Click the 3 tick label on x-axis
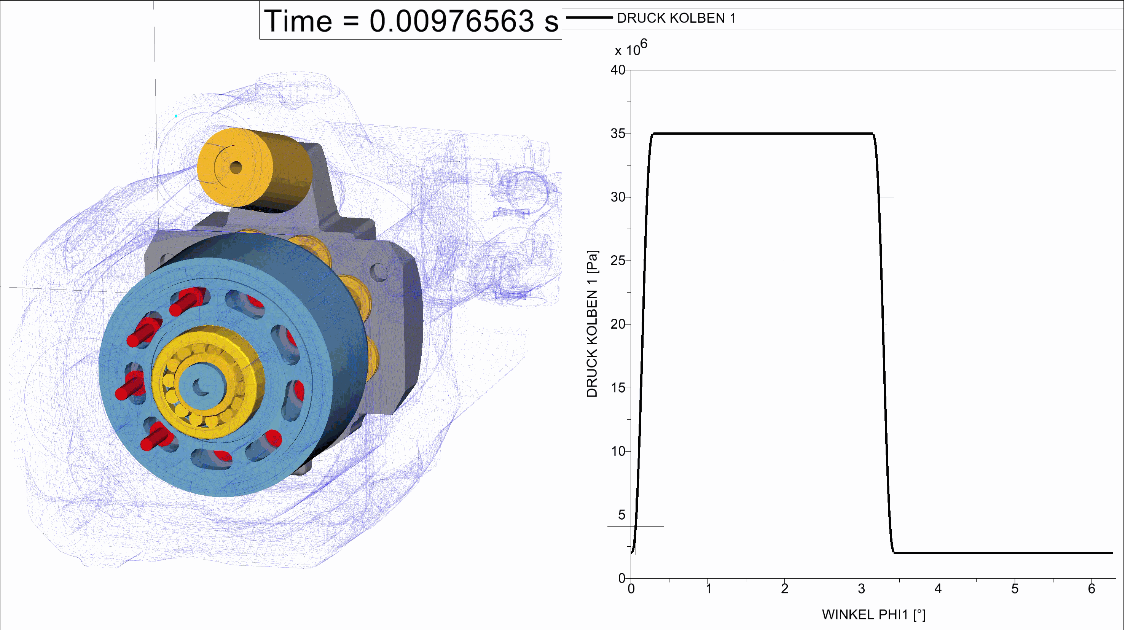Screen dimensions: 1125x630 click(861, 589)
